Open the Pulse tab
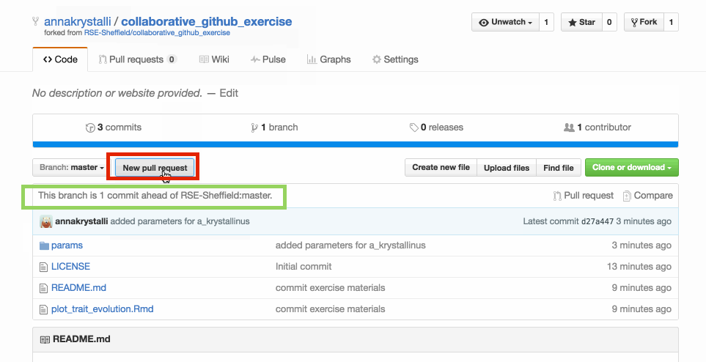The height and width of the screenshot is (362, 706). point(268,59)
